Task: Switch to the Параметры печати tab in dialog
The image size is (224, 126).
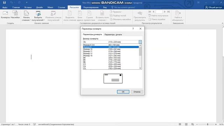Action: click(x=113, y=35)
